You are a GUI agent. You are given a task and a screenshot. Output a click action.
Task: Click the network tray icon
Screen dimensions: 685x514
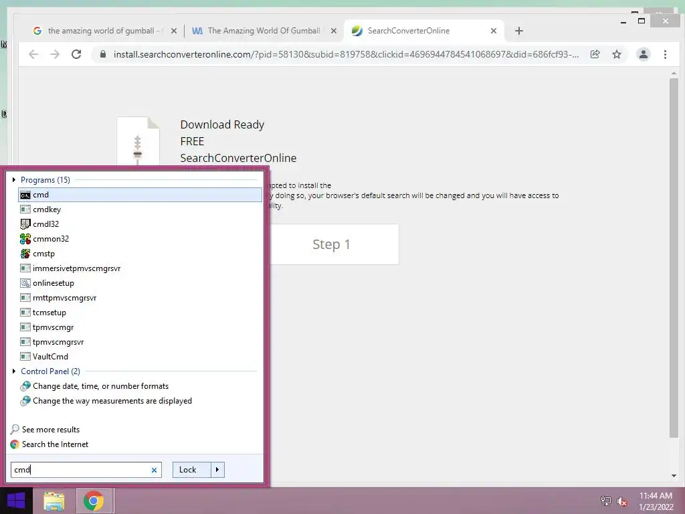pos(606,501)
